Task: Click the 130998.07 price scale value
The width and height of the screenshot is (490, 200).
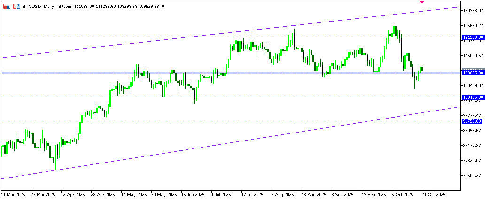Action: tap(474, 10)
